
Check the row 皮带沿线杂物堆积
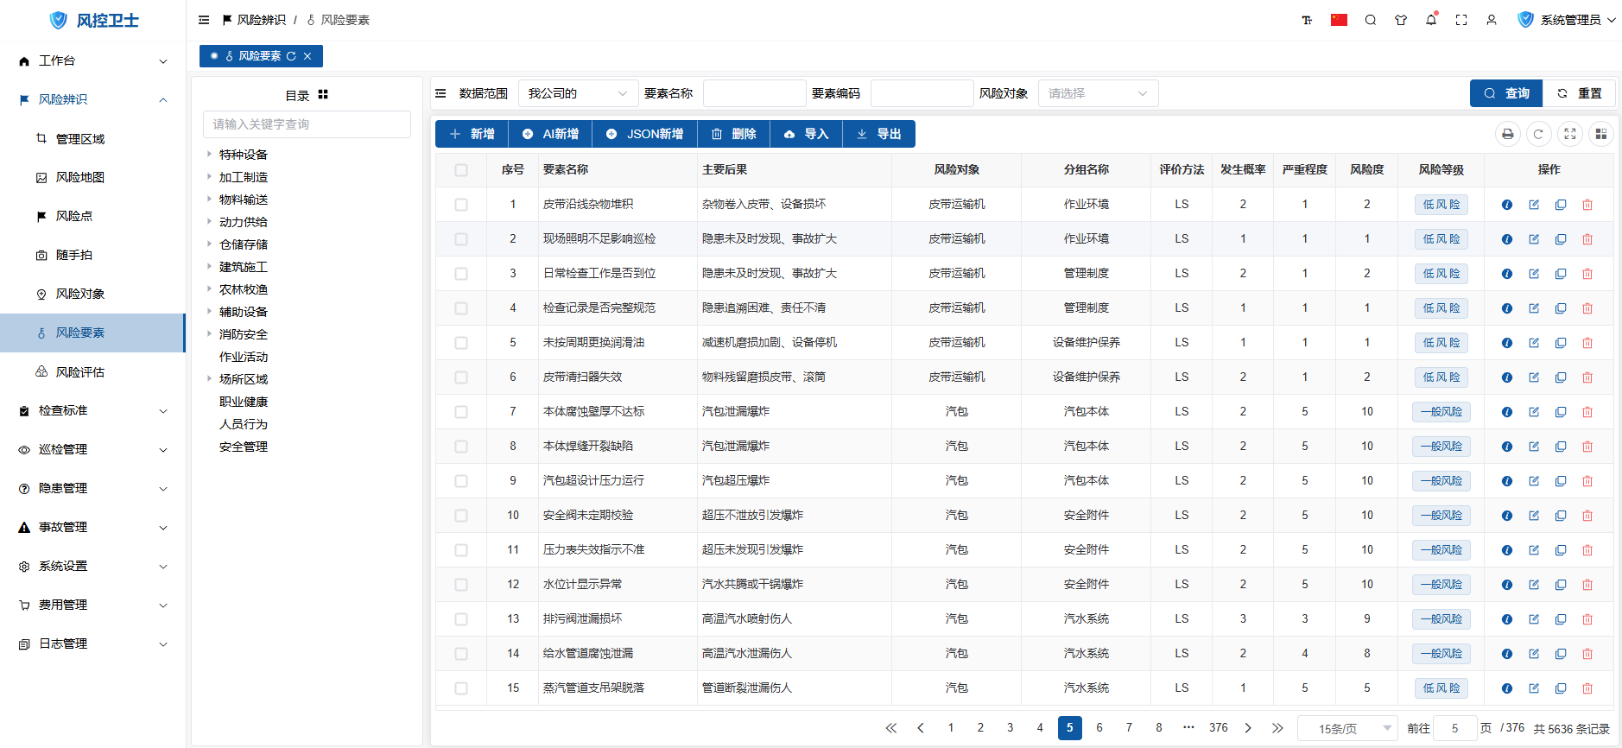[461, 205]
